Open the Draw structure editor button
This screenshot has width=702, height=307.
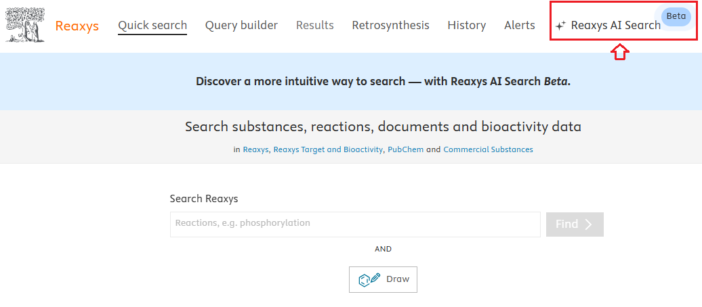point(384,280)
